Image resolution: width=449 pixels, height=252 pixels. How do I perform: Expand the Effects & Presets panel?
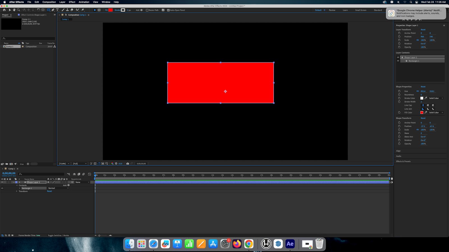(403, 161)
